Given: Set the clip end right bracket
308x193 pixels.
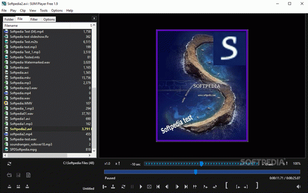Looking at the screenshot, I should pos(257,185).
